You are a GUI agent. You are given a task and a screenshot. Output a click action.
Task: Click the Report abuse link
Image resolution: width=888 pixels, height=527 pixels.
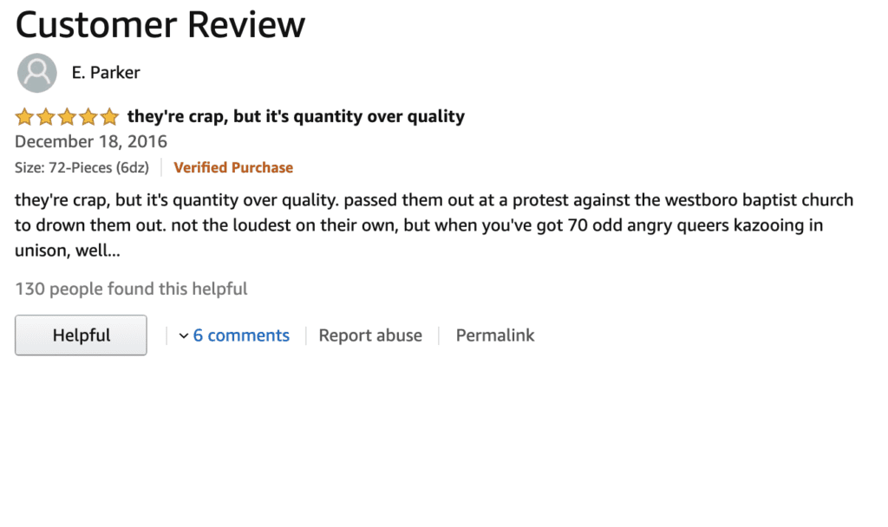[370, 335]
